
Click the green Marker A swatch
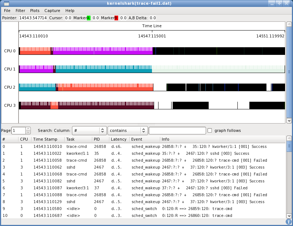(88, 18)
